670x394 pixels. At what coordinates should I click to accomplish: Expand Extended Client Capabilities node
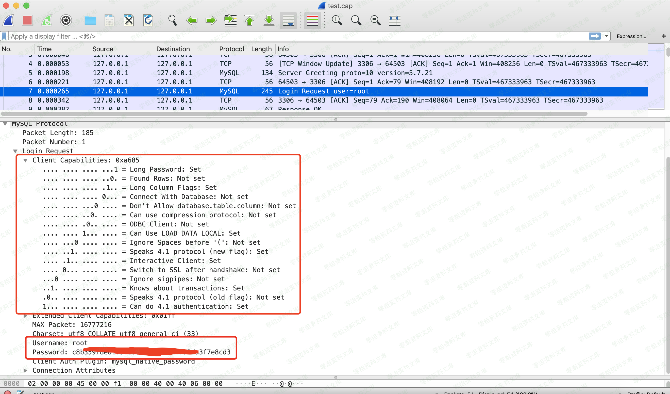click(x=26, y=316)
